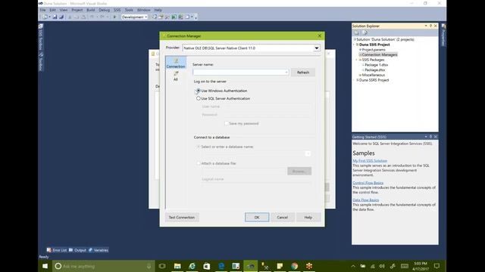Open the Provider dropdown
485x272 pixels.
[x=317, y=48]
